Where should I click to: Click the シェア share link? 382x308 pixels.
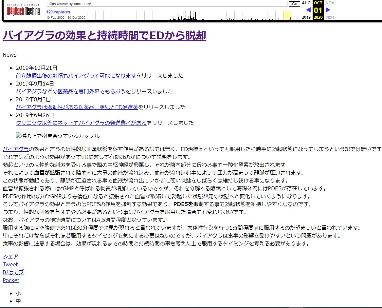[x=10, y=257]
